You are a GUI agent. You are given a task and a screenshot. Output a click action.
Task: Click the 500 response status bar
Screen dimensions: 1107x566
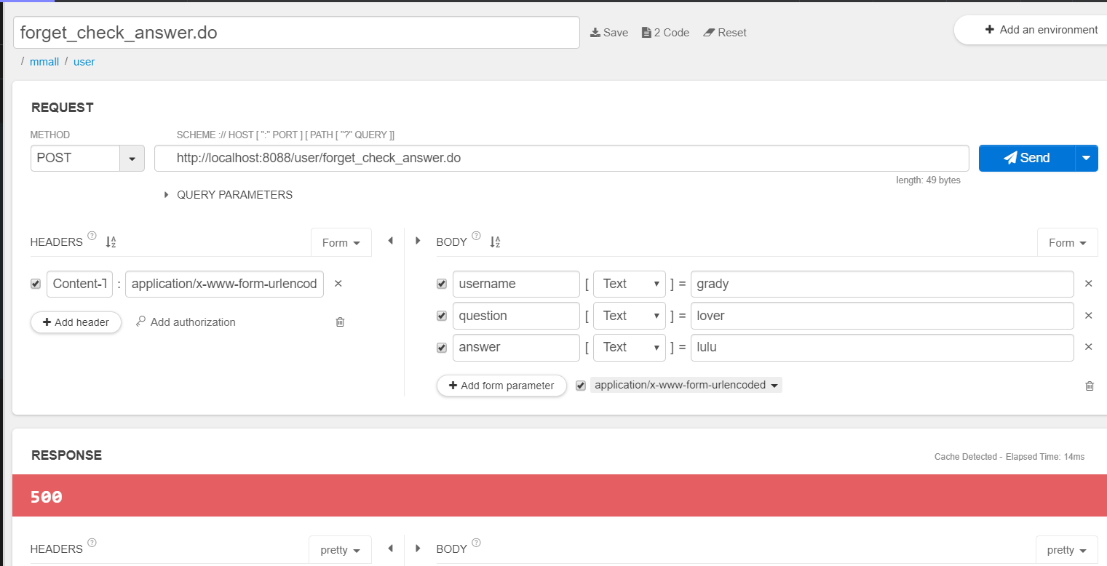click(x=560, y=496)
